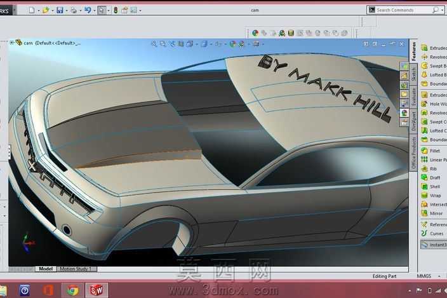Click the New document icon
Viewport: 447px width, 298px height.
click(x=32, y=10)
